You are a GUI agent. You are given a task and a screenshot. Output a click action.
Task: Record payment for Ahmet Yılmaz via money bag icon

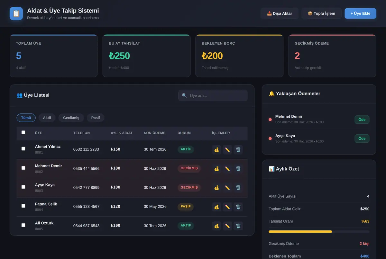(x=216, y=150)
